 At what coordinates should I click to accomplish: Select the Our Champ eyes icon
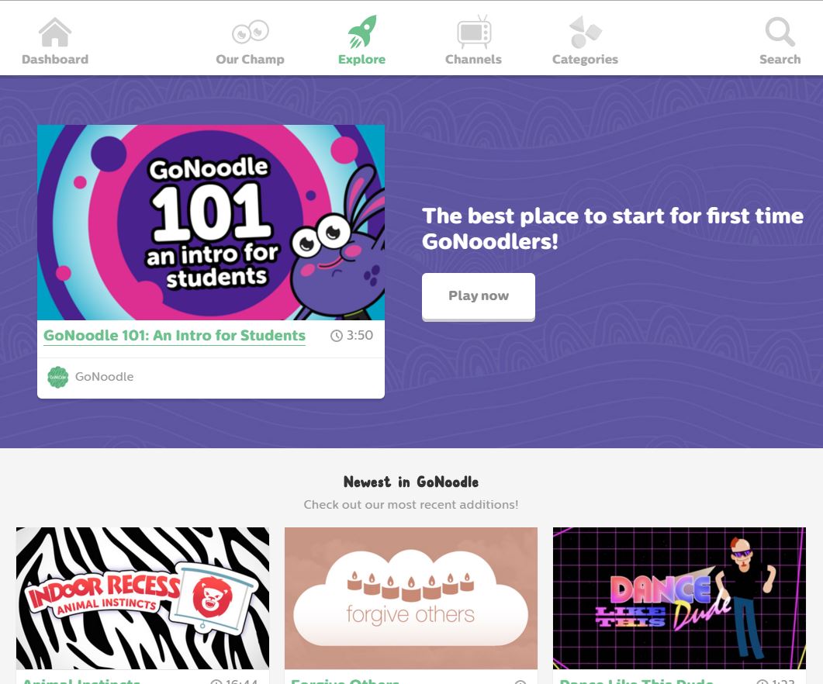[x=251, y=32]
